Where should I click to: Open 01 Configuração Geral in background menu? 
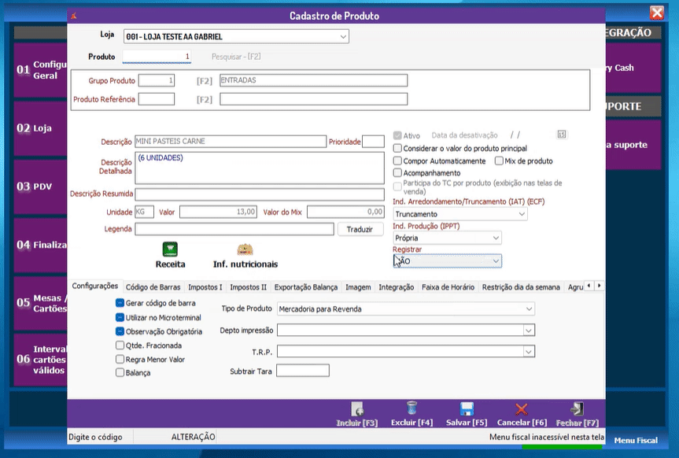41,70
